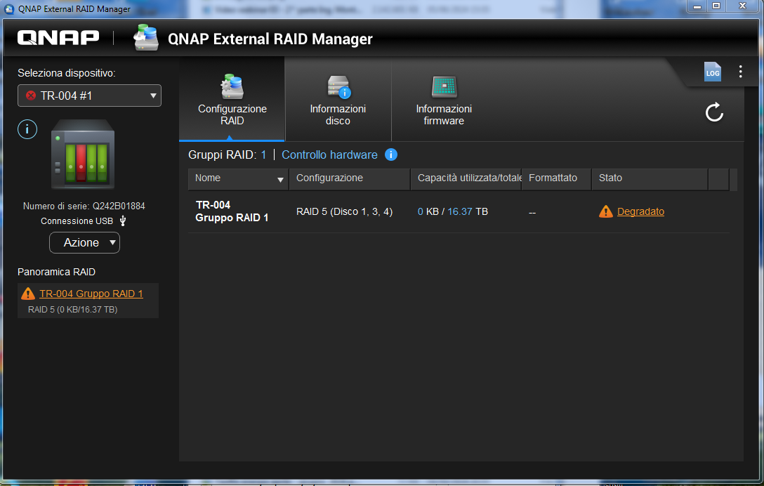Select the TR-004 Gruppo RAID 1 sidebar link
The width and height of the screenshot is (764, 486).
91,294
